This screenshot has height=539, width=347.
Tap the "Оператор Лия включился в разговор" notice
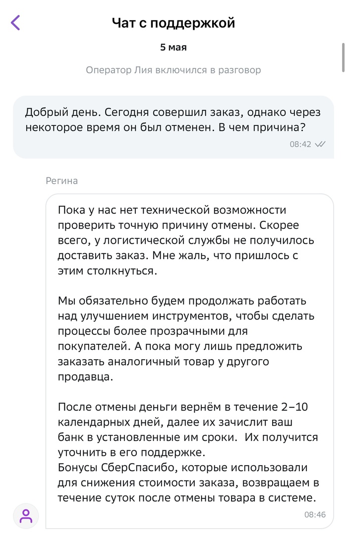click(173, 70)
